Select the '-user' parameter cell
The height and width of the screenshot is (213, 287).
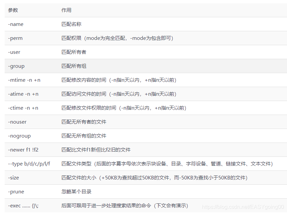coord(14,52)
